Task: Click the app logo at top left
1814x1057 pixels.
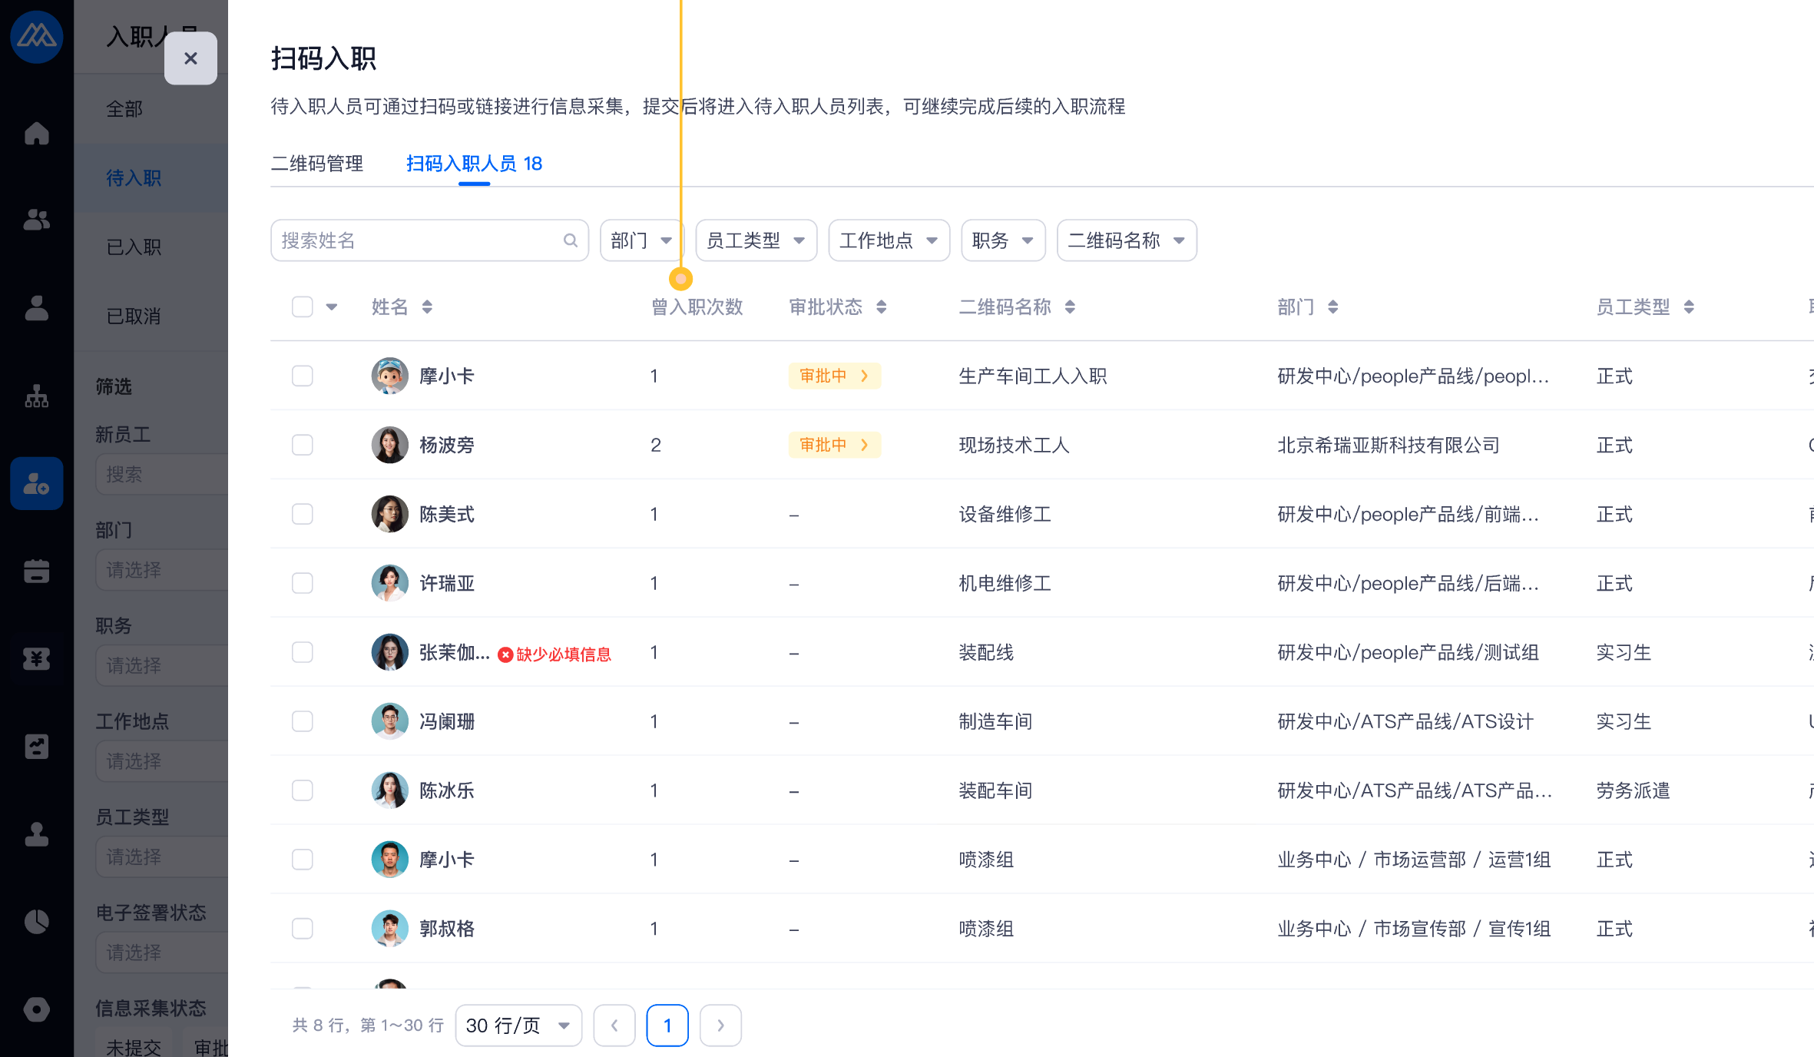Action: [36, 36]
